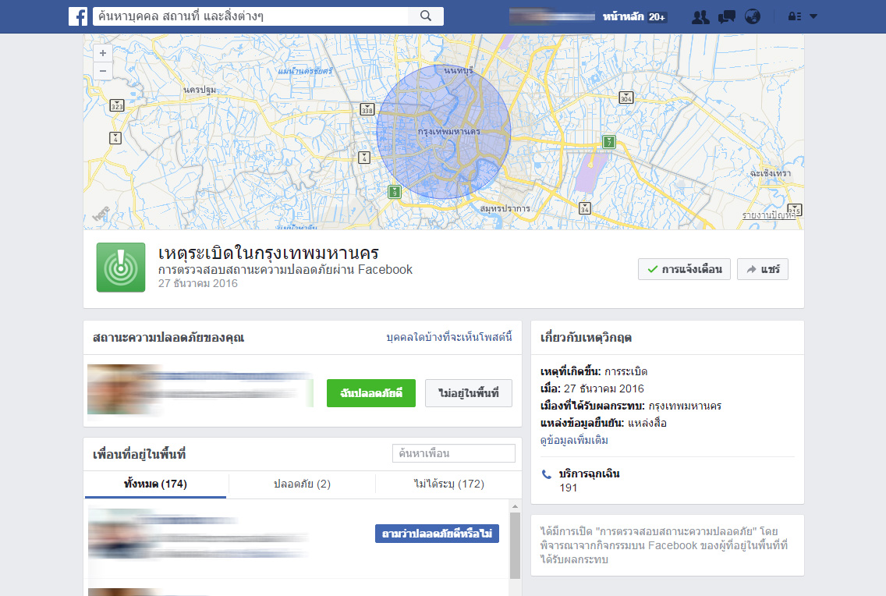The image size is (886, 596).
Task: Open the Facebook home logo
Action: (x=78, y=16)
